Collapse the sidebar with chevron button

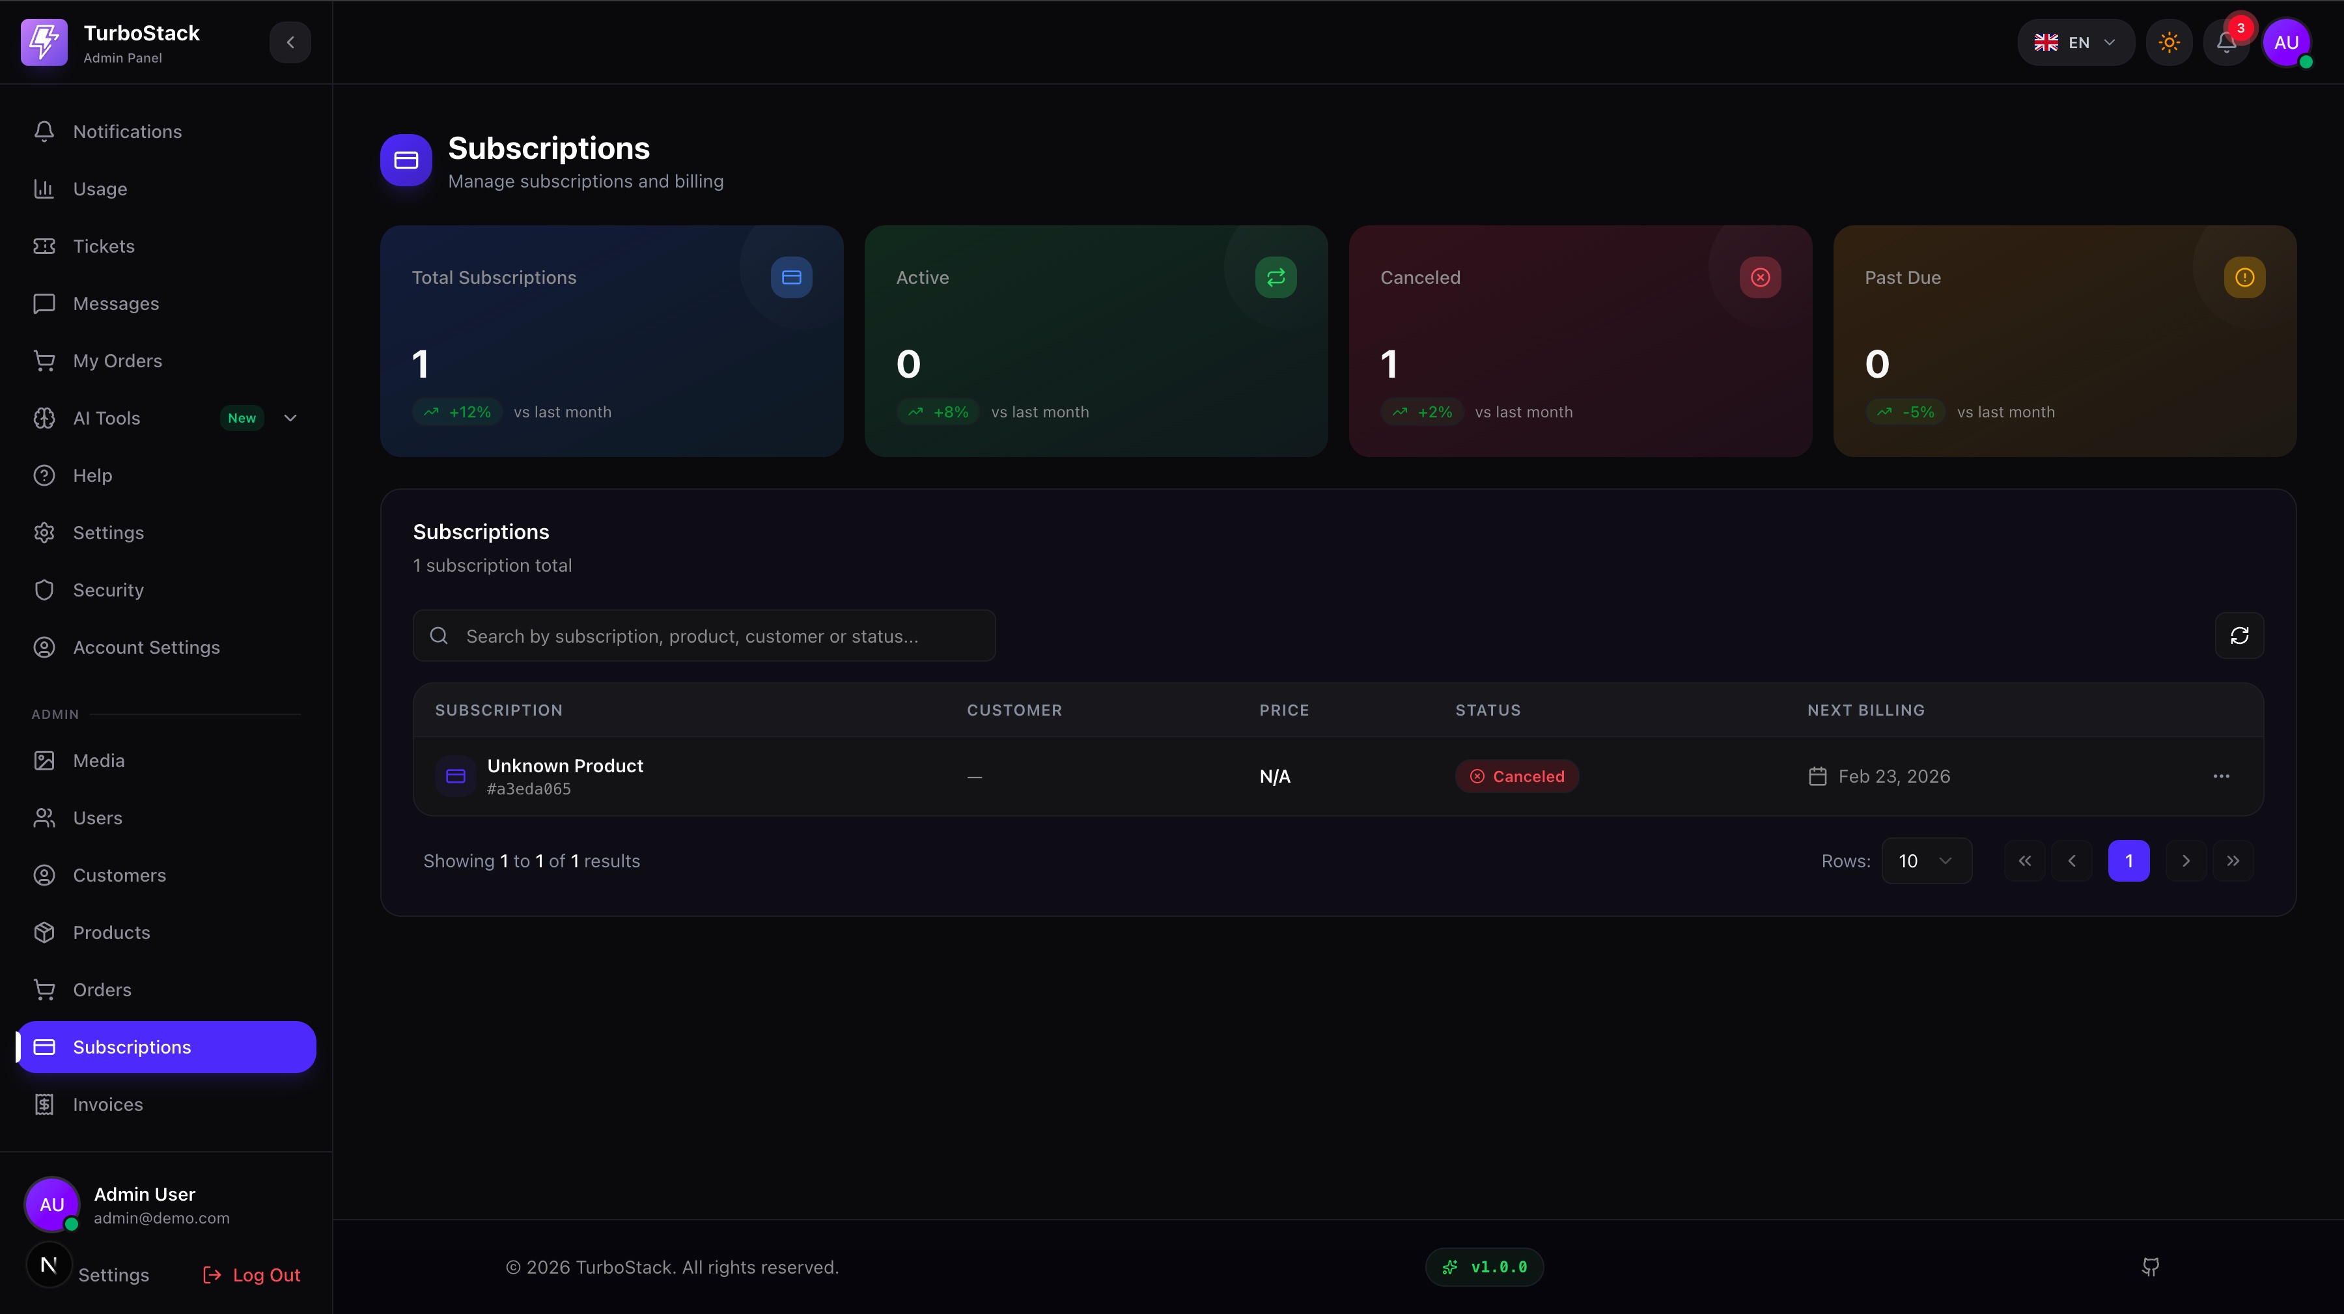pyautogui.click(x=290, y=42)
